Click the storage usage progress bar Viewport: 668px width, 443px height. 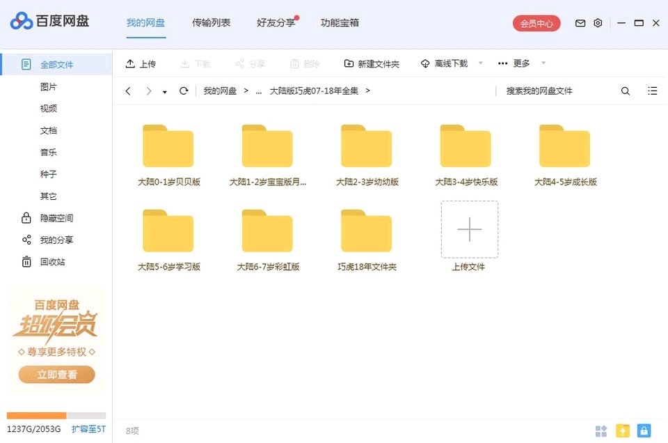point(56,415)
